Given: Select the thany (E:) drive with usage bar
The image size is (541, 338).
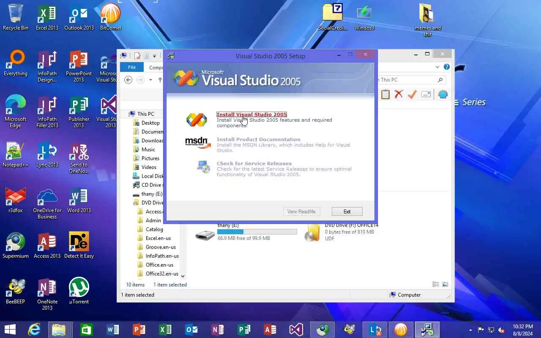Looking at the screenshot, I should coord(246,232).
